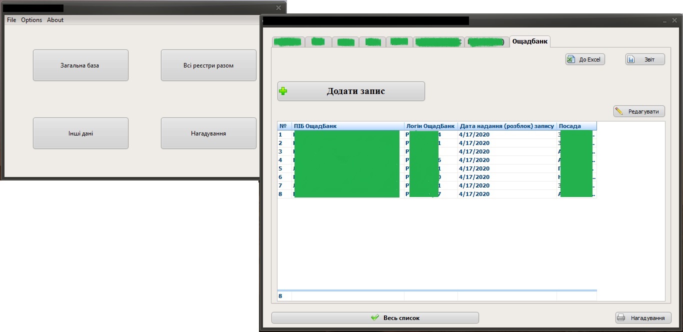Image resolution: width=683 pixels, height=332 pixels.
Task: Click the printer icon beside Нагадування in records window
Action: [621, 317]
